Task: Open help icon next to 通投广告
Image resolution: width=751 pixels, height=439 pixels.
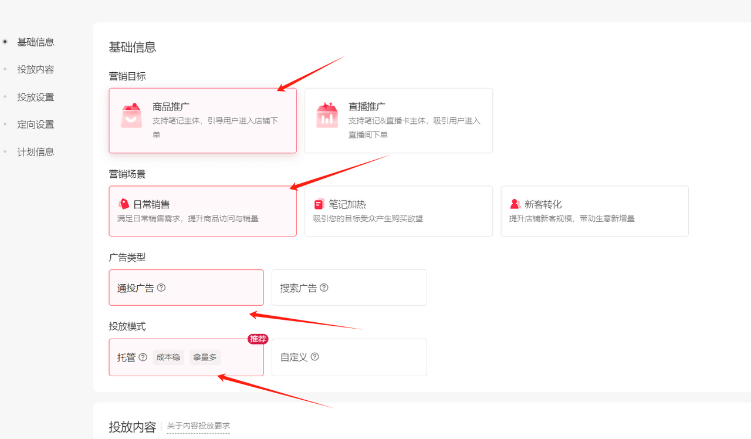Action: coord(161,288)
